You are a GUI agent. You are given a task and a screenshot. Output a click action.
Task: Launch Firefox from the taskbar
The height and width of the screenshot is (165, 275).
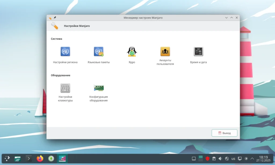click(40, 159)
